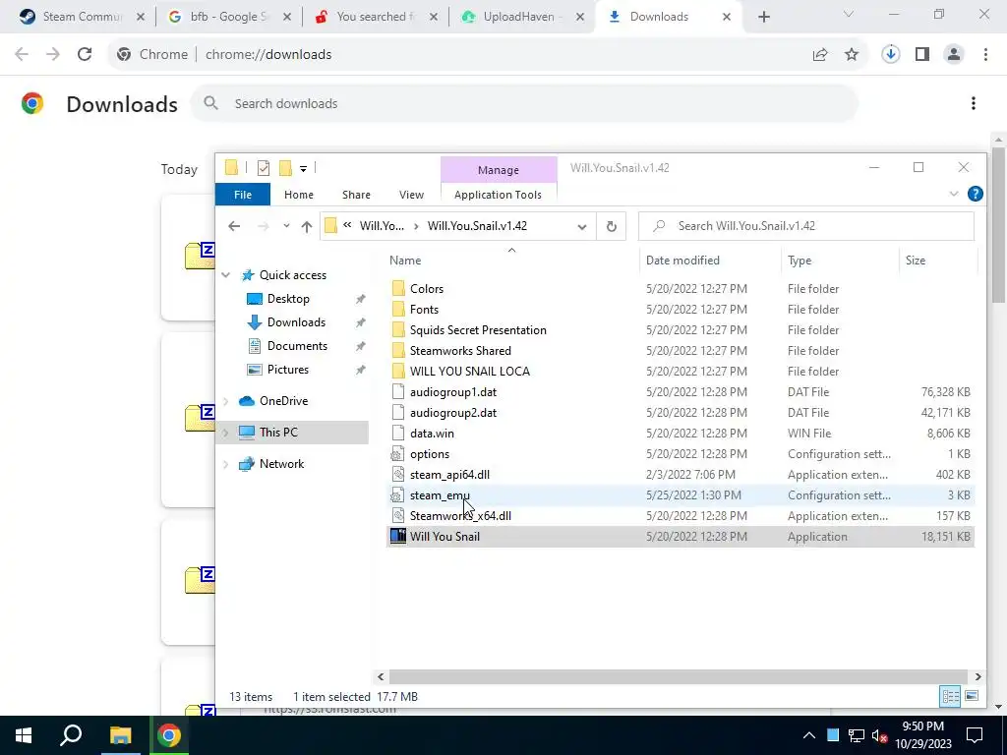Image resolution: width=1007 pixels, height=755 pixels.
Task: Refresh the Explorer folder view
Action: [612, 226]
